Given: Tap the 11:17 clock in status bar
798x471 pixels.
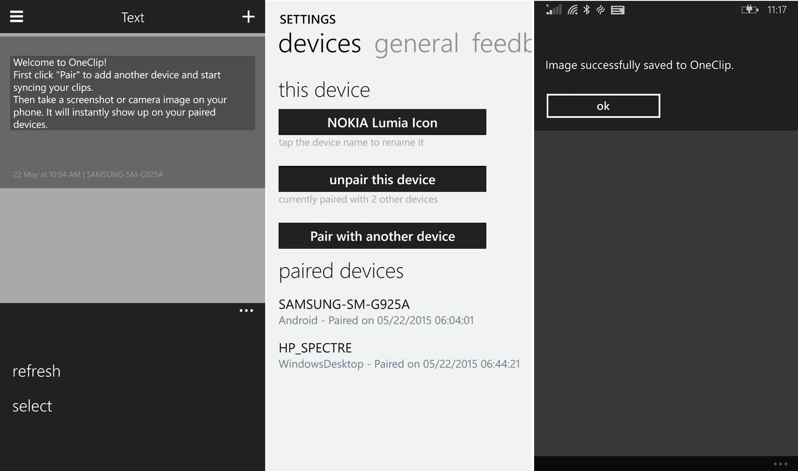Looking at the screenshot, I should pyautogui.click(x=777, y=9).
